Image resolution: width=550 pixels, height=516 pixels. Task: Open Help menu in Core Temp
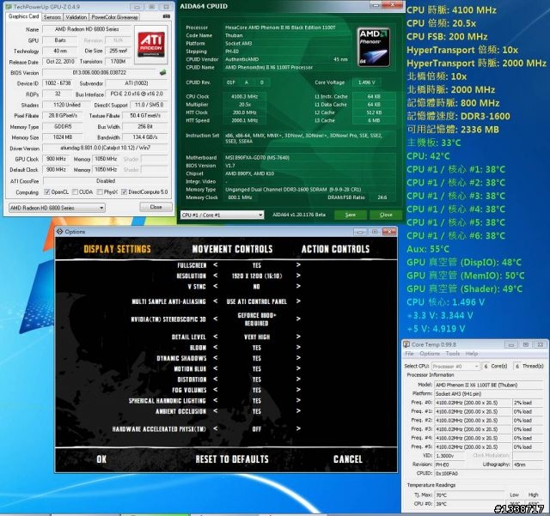[472, 354]
